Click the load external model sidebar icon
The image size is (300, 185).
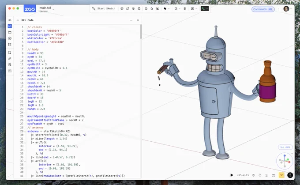[x=10, y=53]
